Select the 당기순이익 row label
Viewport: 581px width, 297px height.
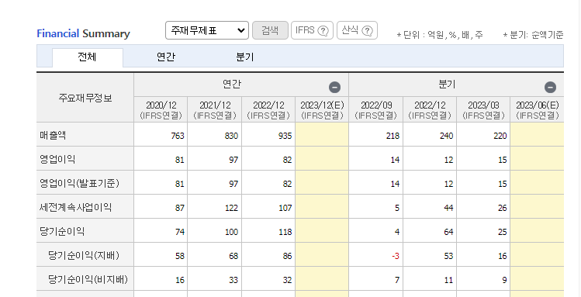(62, 232)
